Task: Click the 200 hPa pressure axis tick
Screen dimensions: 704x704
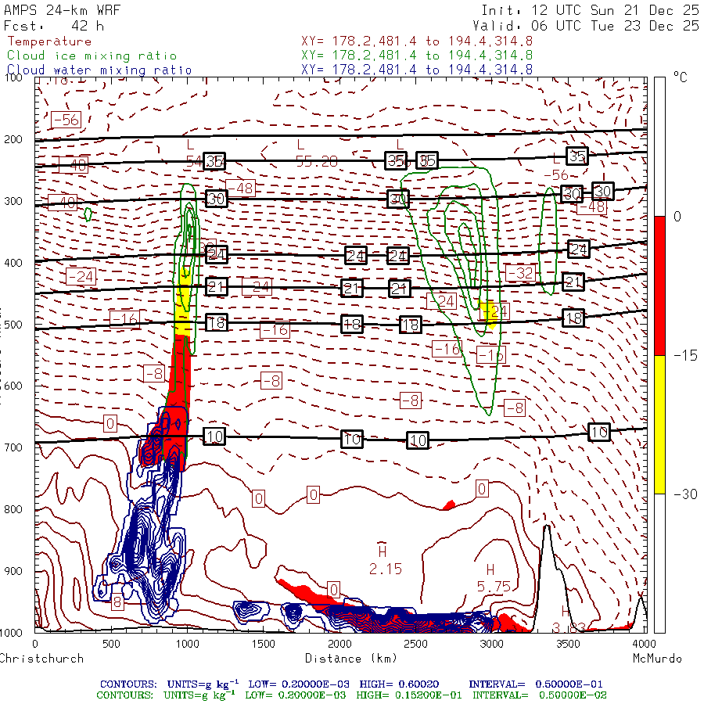Action: 13,140
